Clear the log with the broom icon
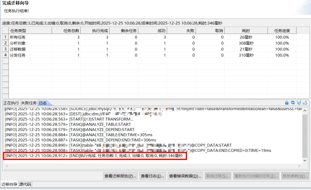This screenshot has height=190, width=311. pos(299,103)
